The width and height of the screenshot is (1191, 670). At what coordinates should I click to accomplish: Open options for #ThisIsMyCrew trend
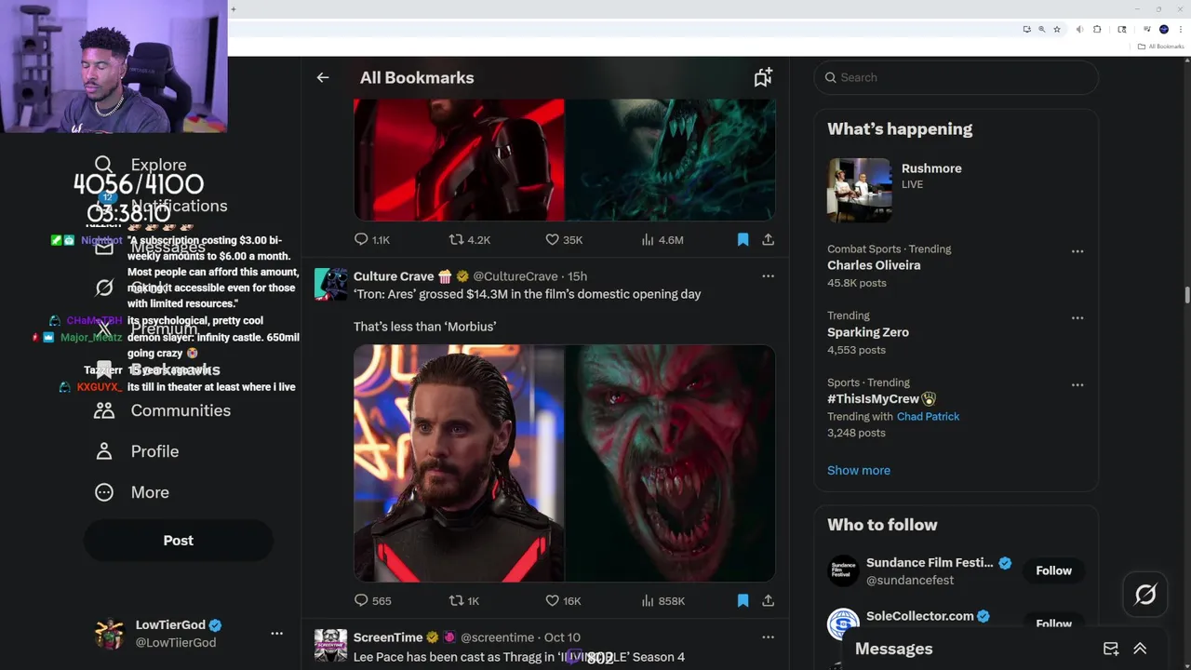click(x=1077, y=385)
